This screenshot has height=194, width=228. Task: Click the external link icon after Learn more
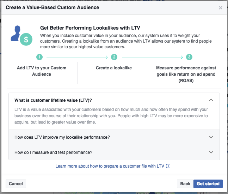168,166
